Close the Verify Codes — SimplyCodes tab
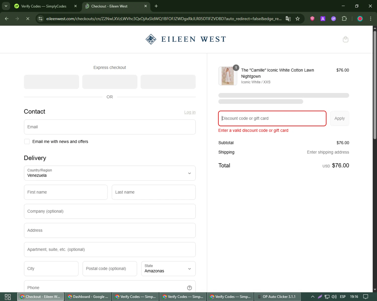This screenshot has height=301, width=377. [x=75, y=6]
